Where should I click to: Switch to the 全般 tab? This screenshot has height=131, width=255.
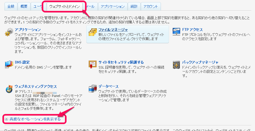click(x=11, y=6)
